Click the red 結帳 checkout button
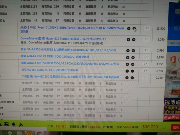180x135 pixels. click(175, 127)
